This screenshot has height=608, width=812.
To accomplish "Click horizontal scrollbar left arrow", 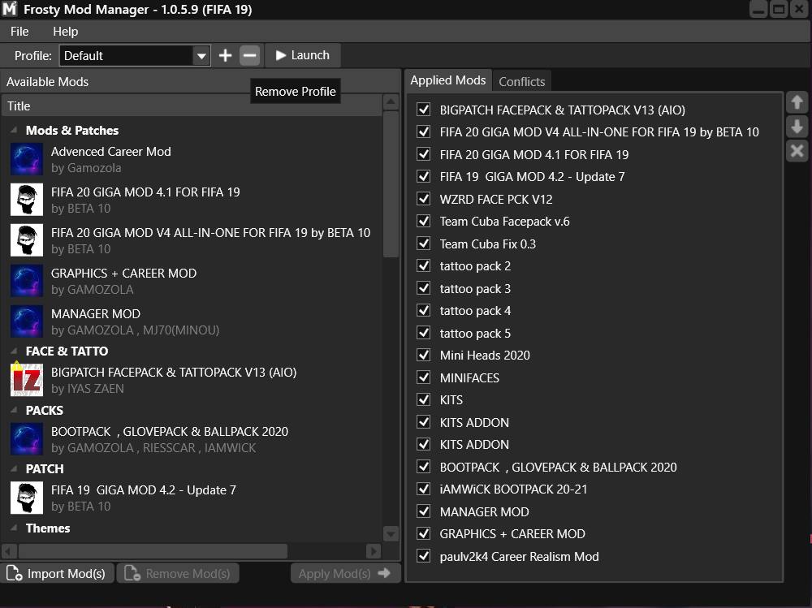I will 9,551.
